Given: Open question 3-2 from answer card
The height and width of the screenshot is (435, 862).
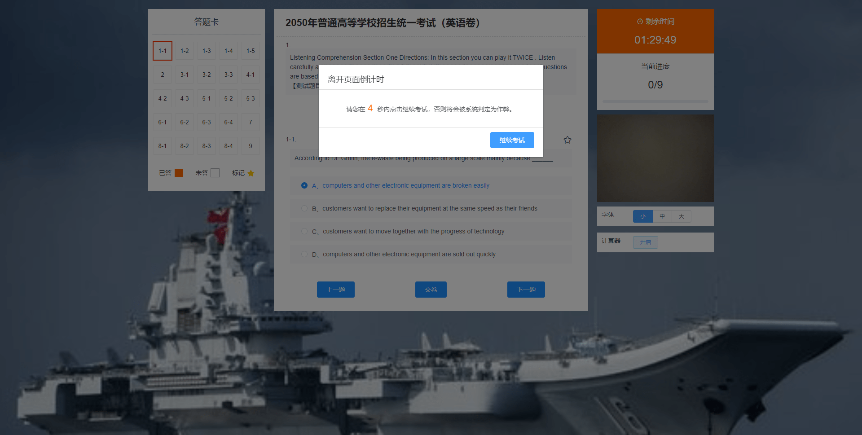Looking at the screenshot, I should (x=207, y=75).
